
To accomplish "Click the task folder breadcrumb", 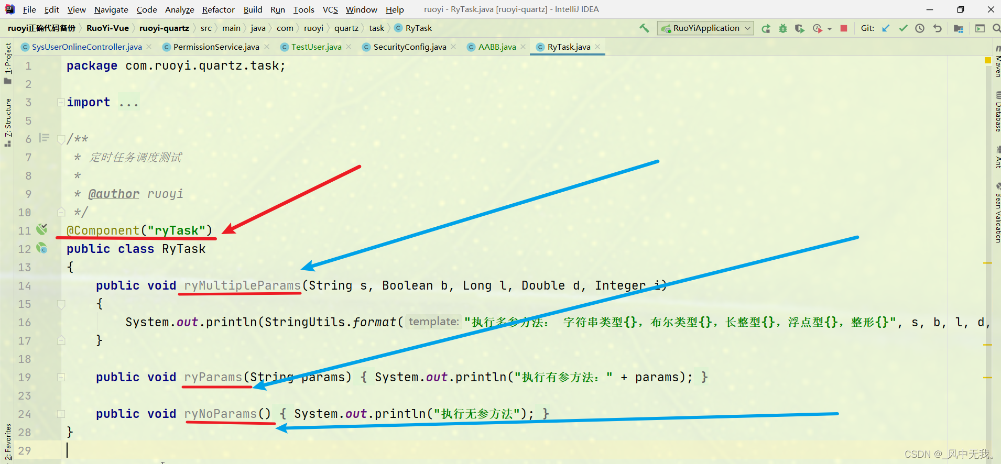I will 376,28.
